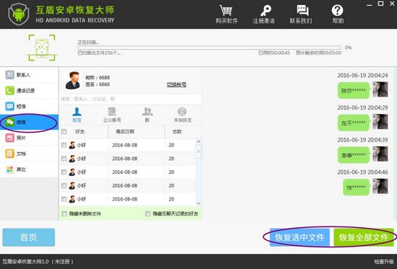Open the 购买软件 shopping cart icon

click(x=226, y=11)
